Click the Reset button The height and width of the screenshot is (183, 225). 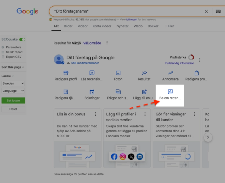coord(13,109)
